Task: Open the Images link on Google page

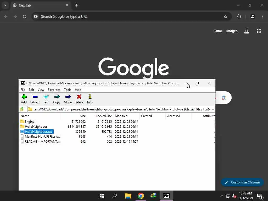Action: click(232, 31)
